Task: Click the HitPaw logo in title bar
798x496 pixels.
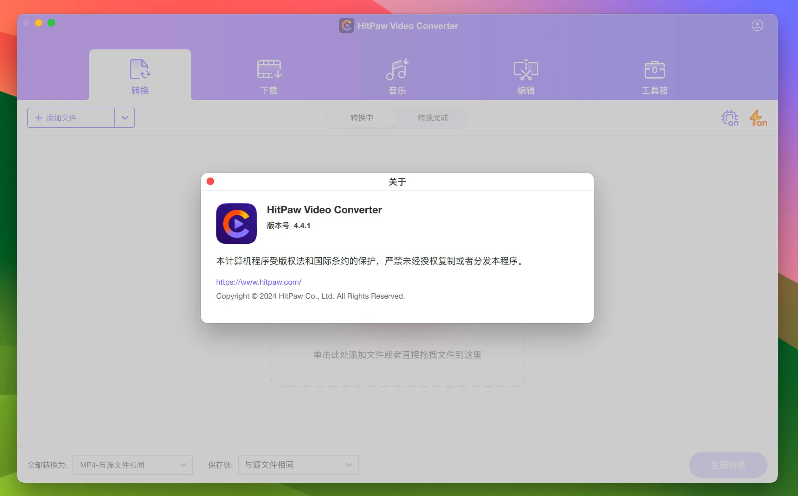Action: click(x=346, y=26)
